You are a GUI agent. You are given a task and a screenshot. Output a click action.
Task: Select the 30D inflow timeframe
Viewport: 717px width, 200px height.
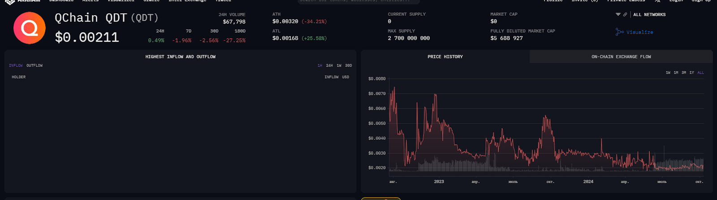click(348, 66)
